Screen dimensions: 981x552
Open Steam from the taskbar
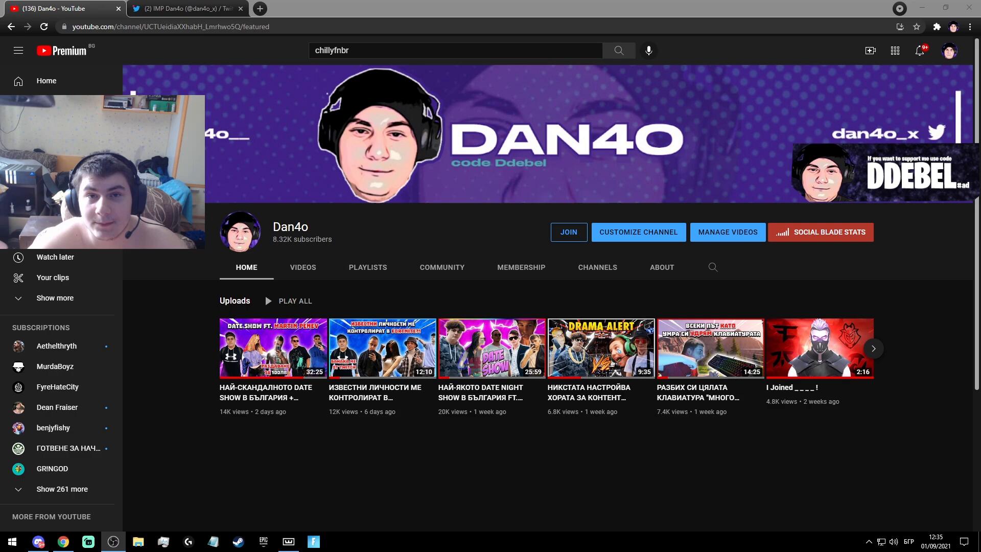pos(238,542)
